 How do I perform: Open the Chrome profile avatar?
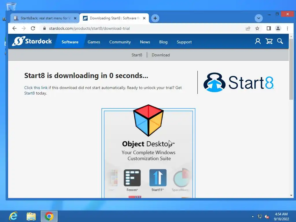278,28
